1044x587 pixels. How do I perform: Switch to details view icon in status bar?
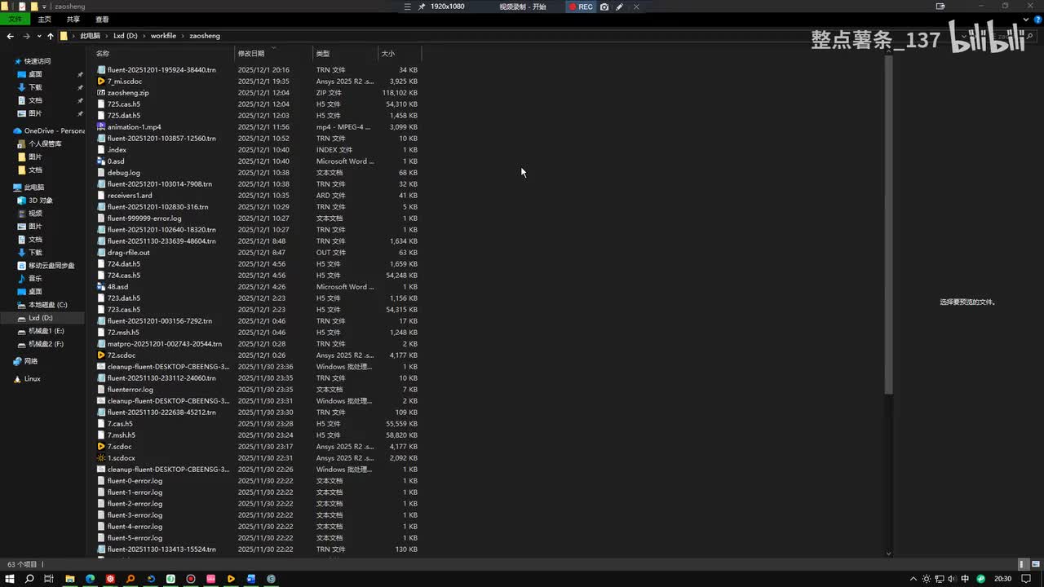coord(1023,564)
